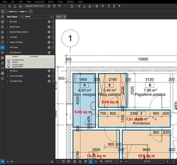Click the Vidaus grindų plytelės GREY tool icon
Viewport: 177px width, 165px height.
click(9, 66)
